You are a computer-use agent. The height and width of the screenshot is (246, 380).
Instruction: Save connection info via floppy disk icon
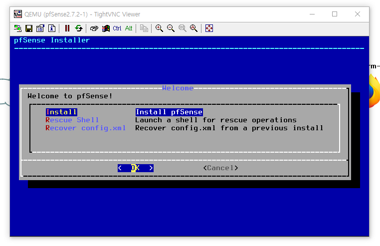tap(29, 28)
